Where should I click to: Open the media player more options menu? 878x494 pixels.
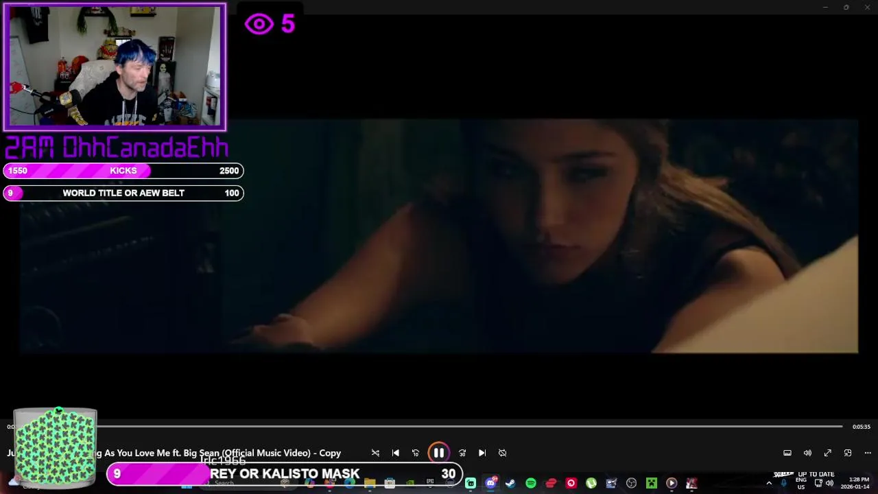click(868, 453)
